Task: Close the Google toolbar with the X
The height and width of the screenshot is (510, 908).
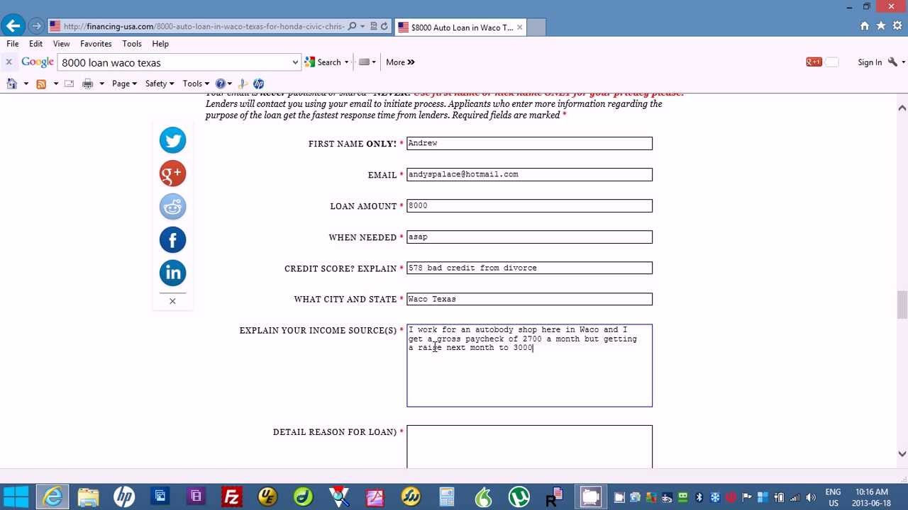Action: [9, 62]
